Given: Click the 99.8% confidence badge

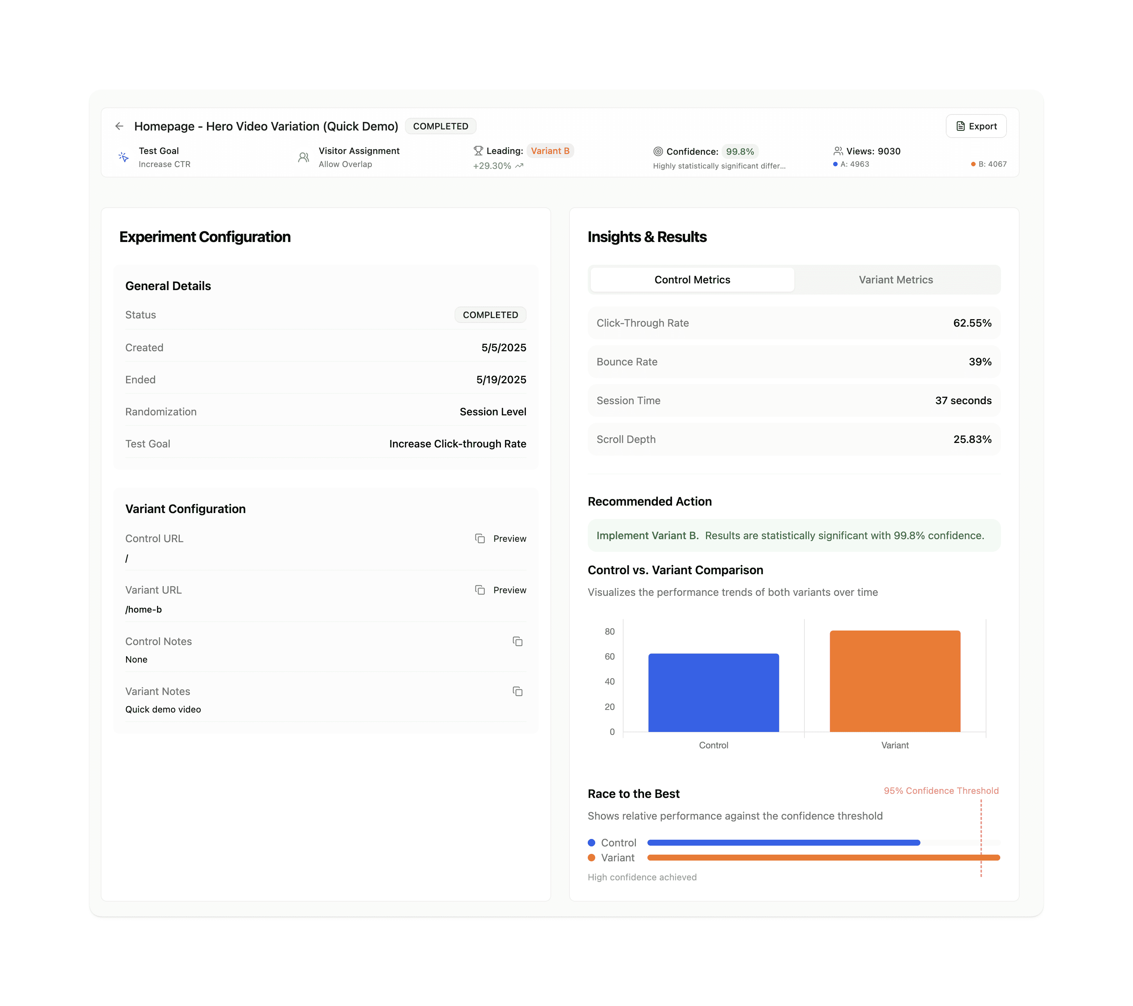Looking at the screenshot, I should click(x=740, y=151).
